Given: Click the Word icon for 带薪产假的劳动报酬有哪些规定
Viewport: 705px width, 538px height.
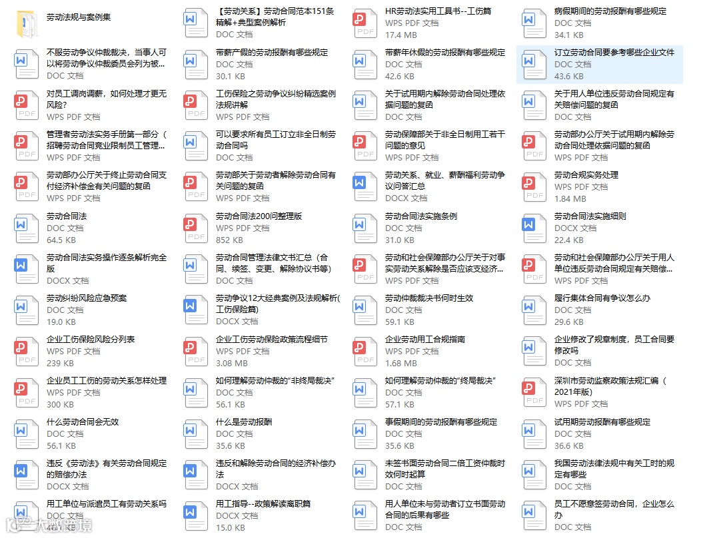Looking at the screenshot, I should [x=196, y=65].
